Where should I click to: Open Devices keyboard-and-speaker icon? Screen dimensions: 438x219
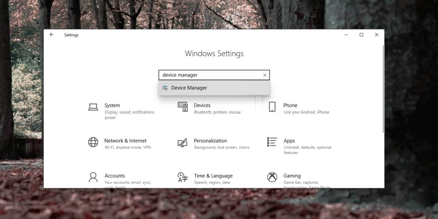click(x=182, y=107)
